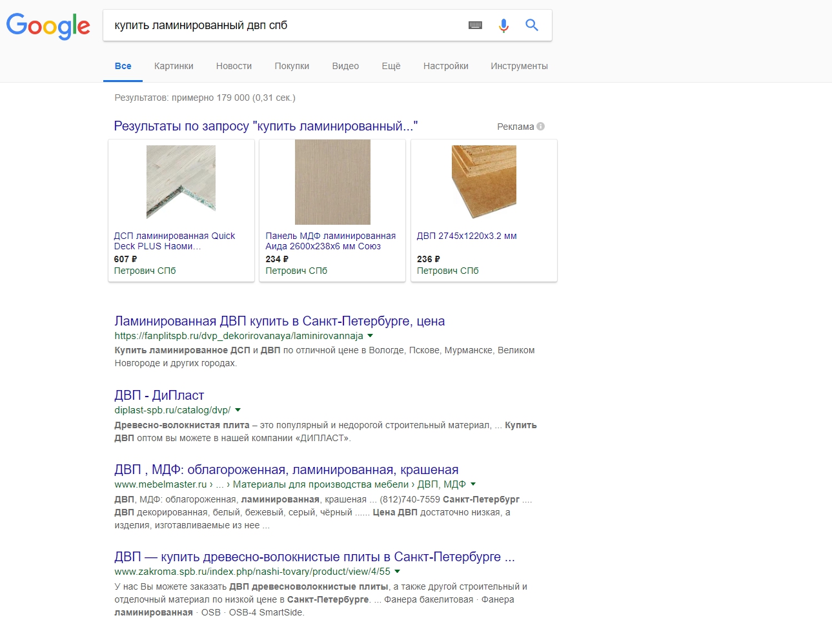
Task: Expand the zakroma.spb.ru result dropdown arrow
Action: (x=397, y=572)
